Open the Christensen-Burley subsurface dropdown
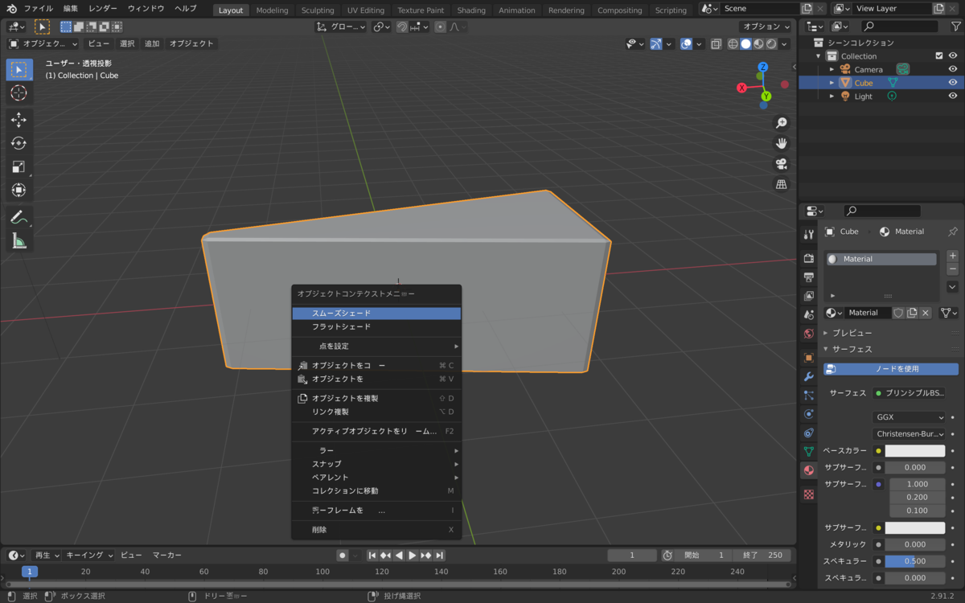The image size is (965, 603). tap(909, 434)
